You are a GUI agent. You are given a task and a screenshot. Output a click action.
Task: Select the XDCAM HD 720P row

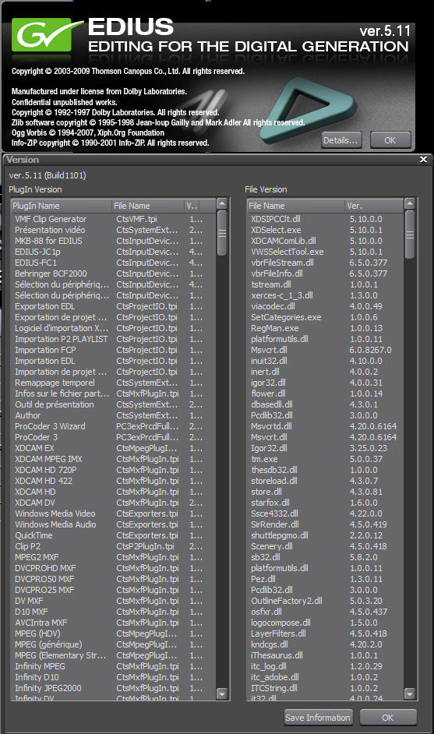pos(113,470)
